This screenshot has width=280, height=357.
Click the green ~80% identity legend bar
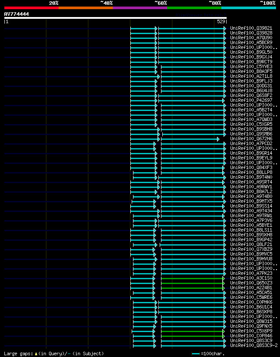click(194, 8)
